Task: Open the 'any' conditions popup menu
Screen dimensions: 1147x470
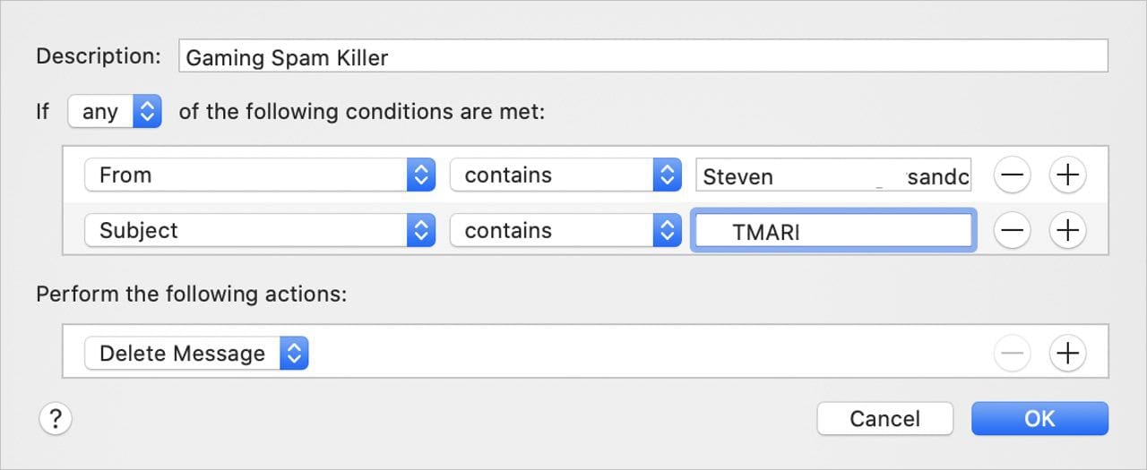Action: pyautogui.click(x=115, y=112)
